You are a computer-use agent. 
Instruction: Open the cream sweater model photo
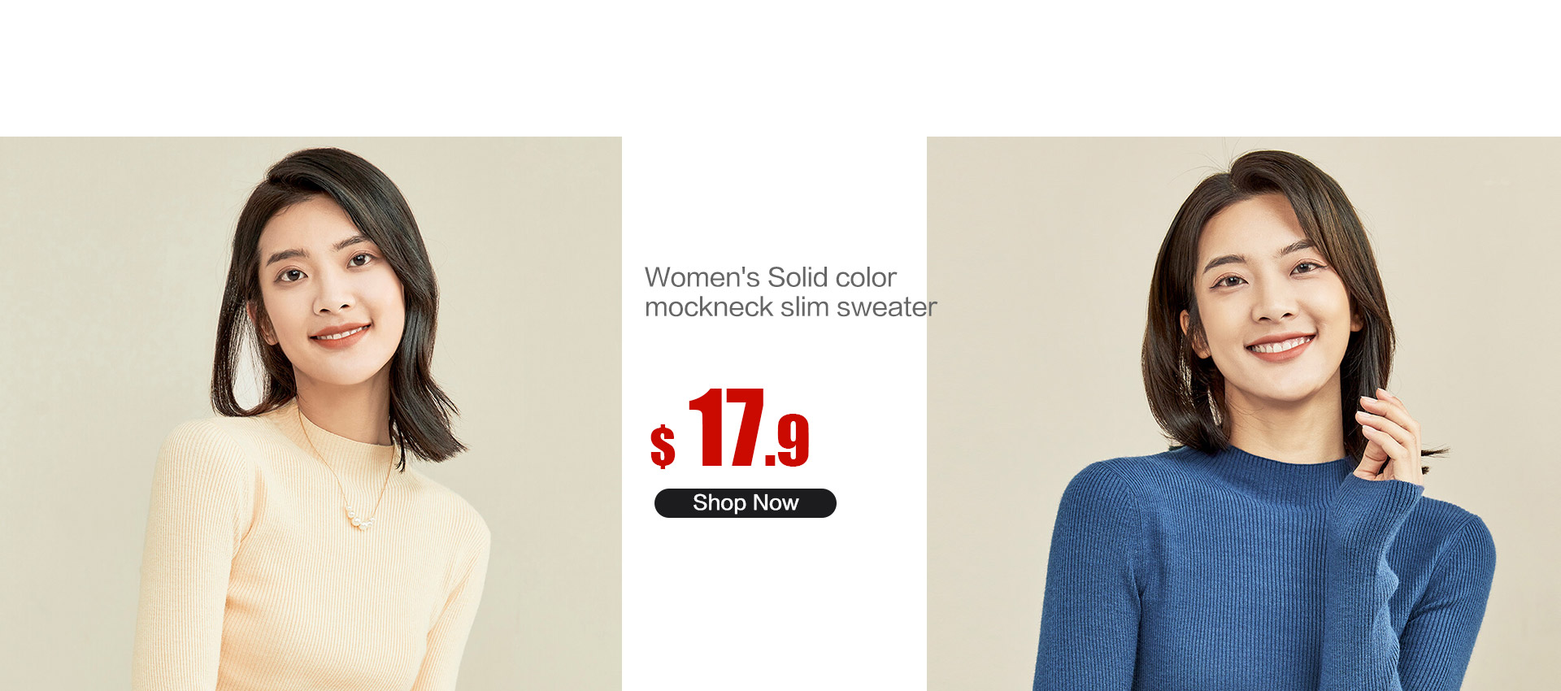tap(311, 414)
